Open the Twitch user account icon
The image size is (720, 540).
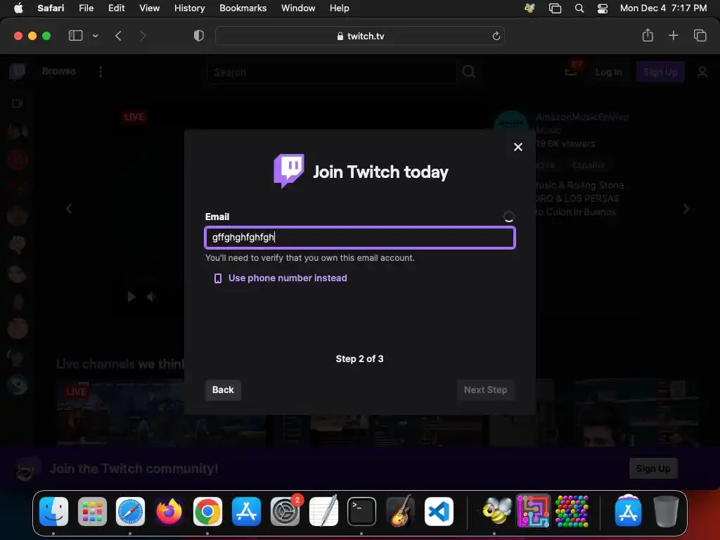click(x=702, y=72)
